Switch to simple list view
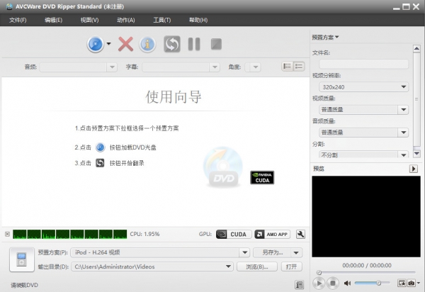The image size is (425, 292). coord(299,67)
